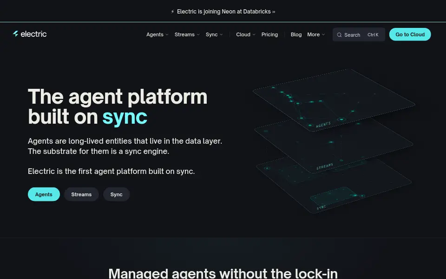Screen dimensions: 446x279
Task: Click the Ctrl K shortcut badge
Action: tap(373, 35)
